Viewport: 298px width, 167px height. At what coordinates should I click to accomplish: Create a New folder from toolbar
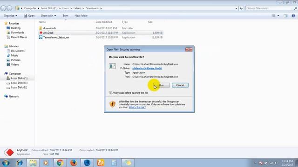tap(81, 16)
